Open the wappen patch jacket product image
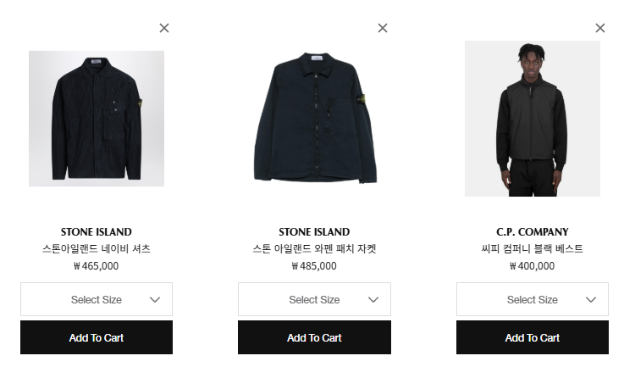The width and height of the screenshot is (624, 367). (x=314, y=119)
